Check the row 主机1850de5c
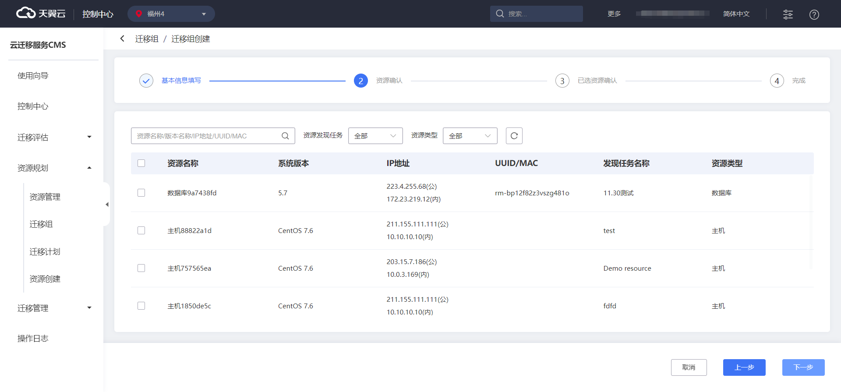Image resolution: width=841 pixels, height=392 pixels. pos(141,306)
